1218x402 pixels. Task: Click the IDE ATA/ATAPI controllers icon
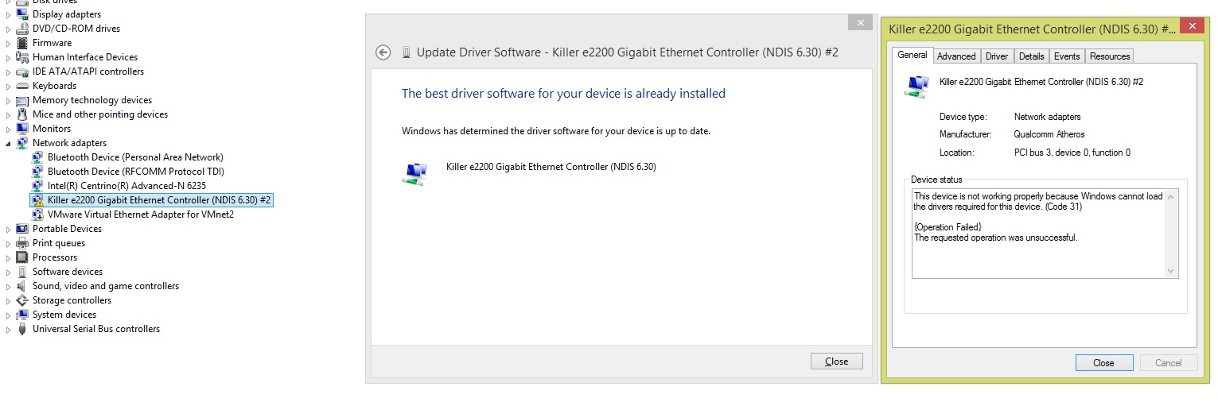22,72
